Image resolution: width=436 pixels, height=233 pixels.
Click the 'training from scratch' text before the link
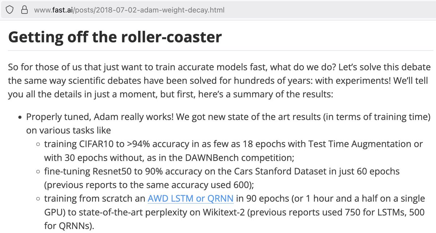point(94,199)
